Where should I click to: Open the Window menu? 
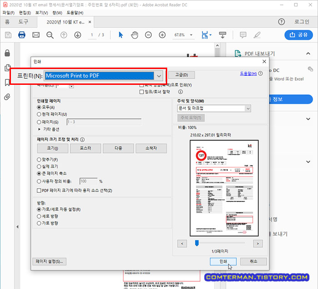tap(57, 13)
